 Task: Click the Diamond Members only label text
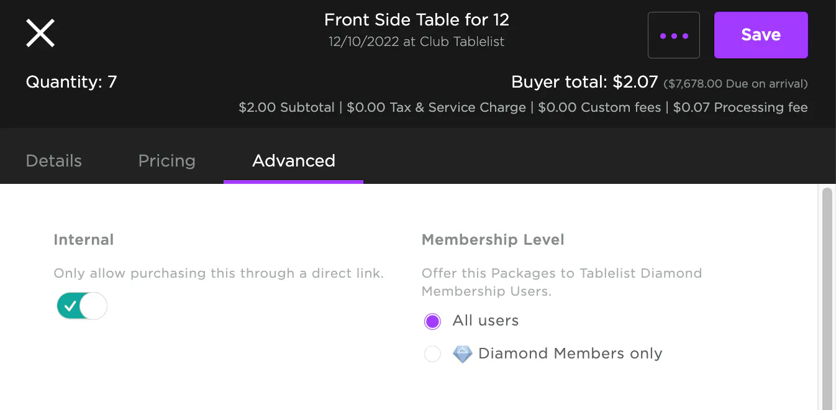[570, 353]
